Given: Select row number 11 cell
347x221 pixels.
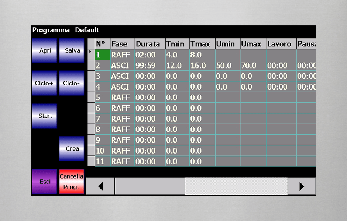Looking at the screenshot, I should pyautogui.click(x=103, y=161).
